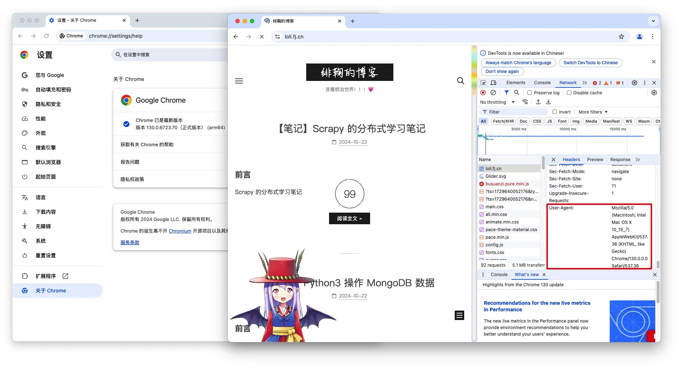Image resolution: width=681 pixels, height=369 pixels.
Task: Tick the Invert filter checkbox
Action: coord(555,112)
